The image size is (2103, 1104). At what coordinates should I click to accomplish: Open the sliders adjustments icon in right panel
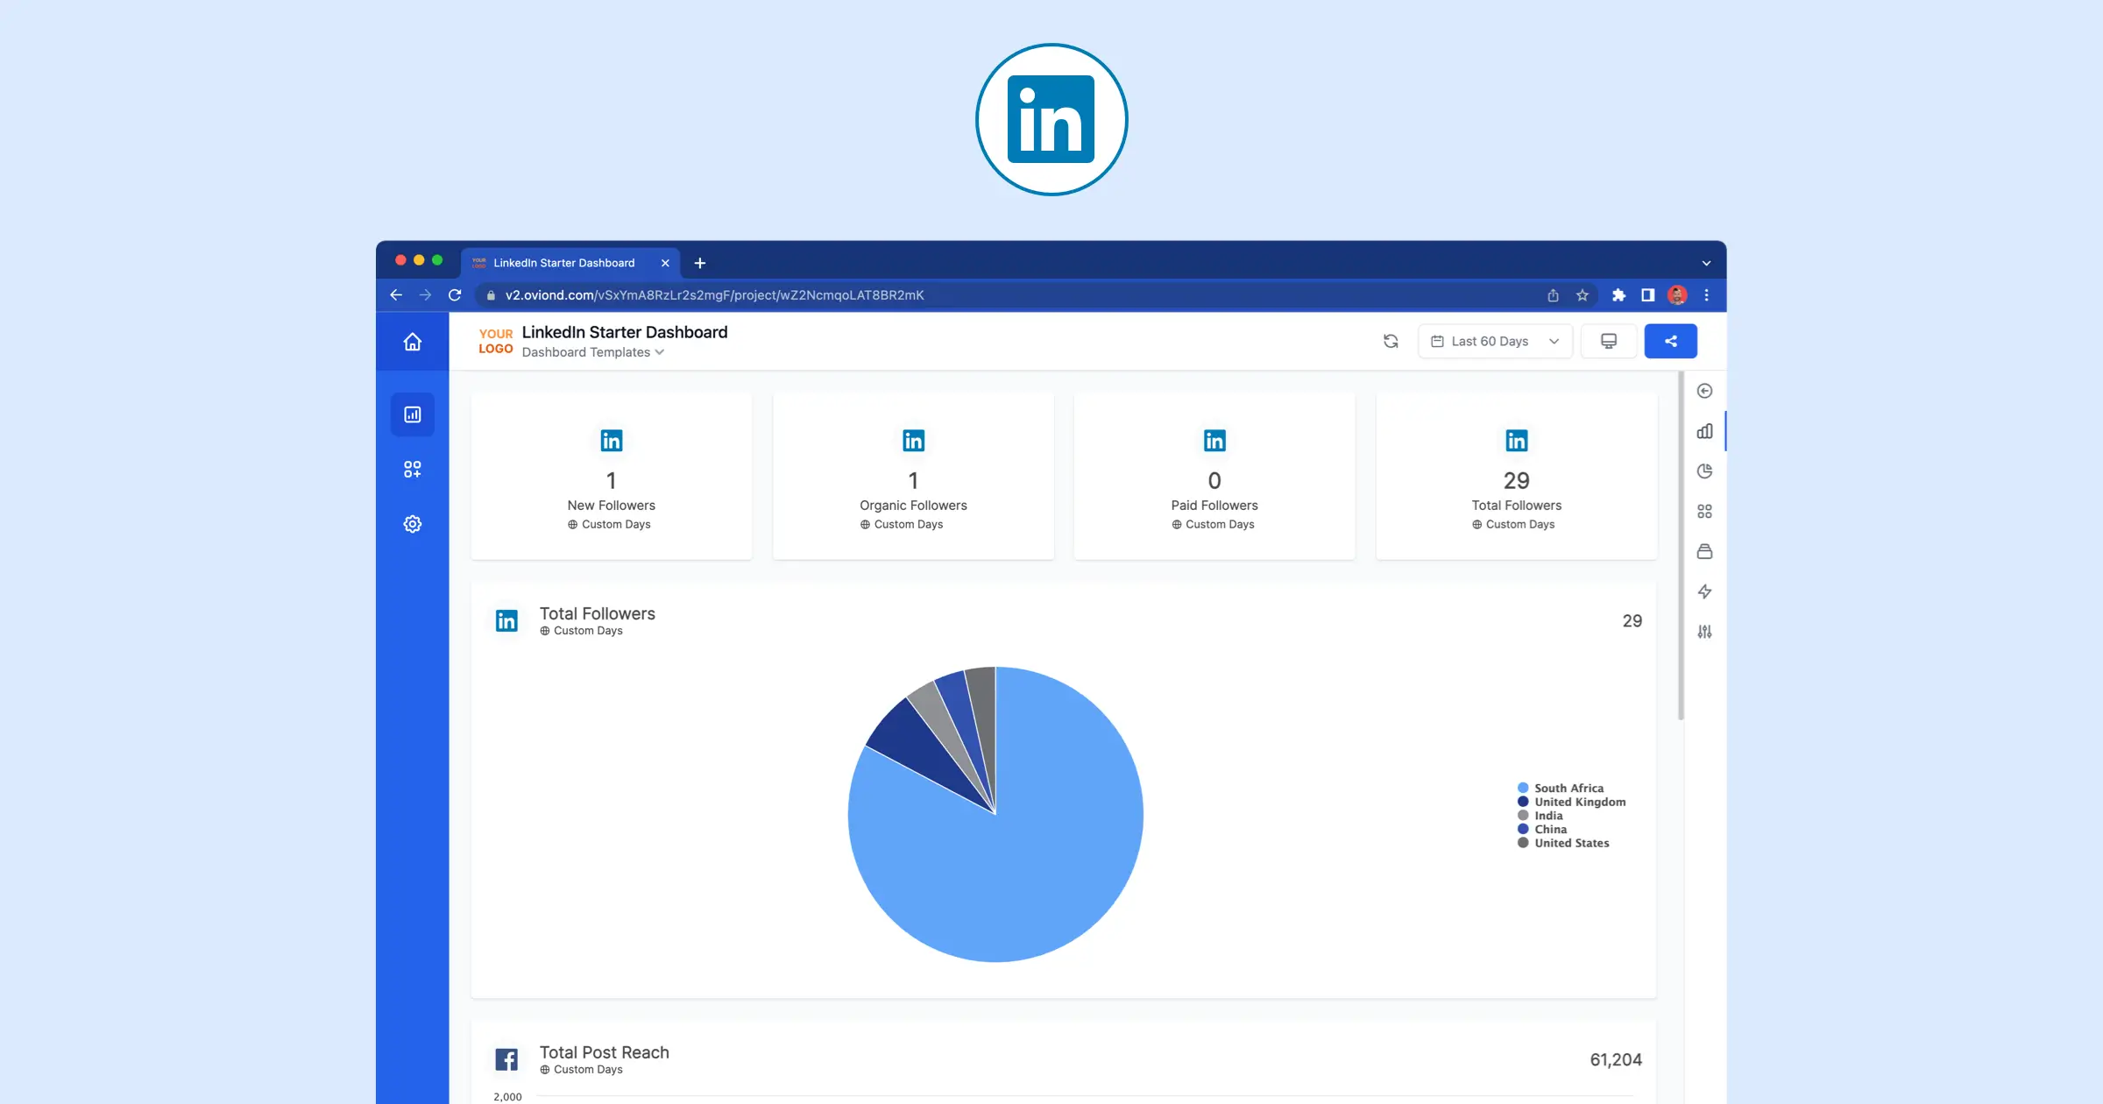pos(1704,632)
